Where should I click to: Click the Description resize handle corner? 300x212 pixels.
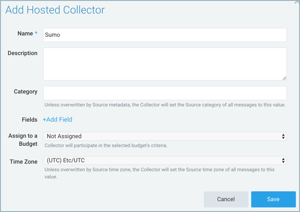point(284,78)
